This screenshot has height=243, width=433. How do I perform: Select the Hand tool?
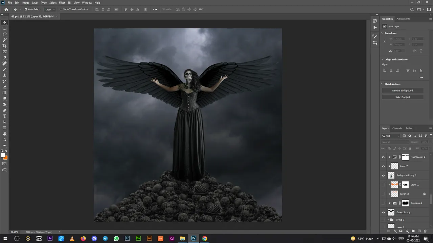[5, 134]
